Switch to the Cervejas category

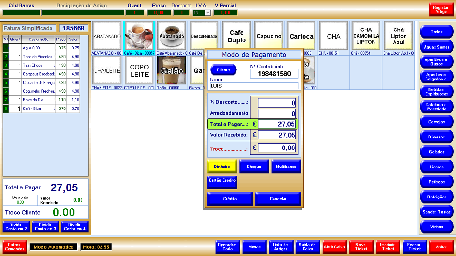[x=436, y=122]
